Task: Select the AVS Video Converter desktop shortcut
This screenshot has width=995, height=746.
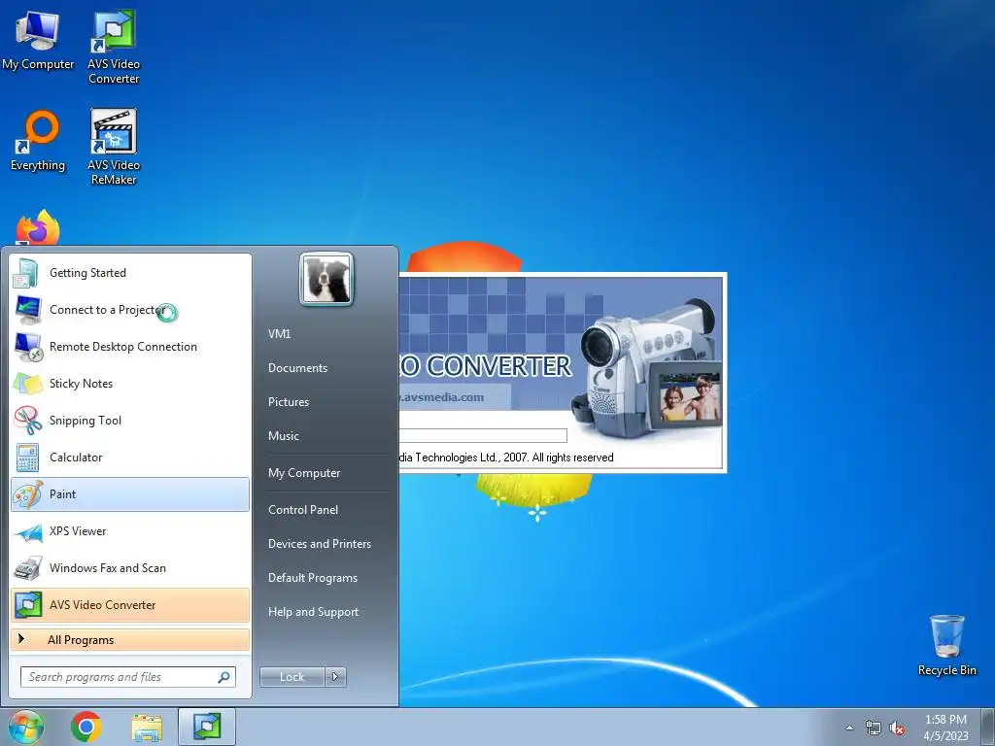Action: (x=114, y=47)
